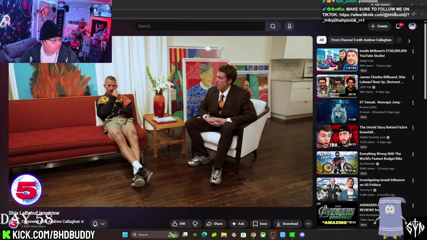Viewport: 427px width, 240px height.
Task: Dislike the video
Action: click(x=195, y=224)
